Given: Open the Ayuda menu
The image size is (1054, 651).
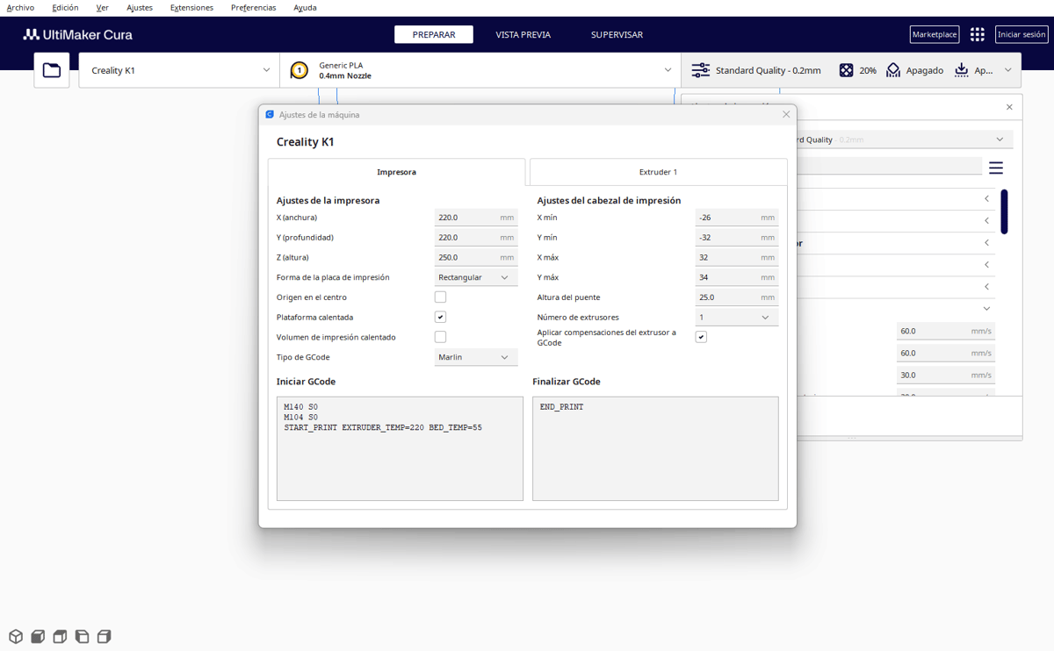Looking at the screenshot, I should click(305, 8).
